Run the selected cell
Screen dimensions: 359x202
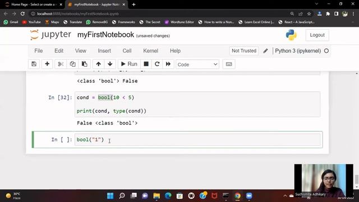pyautogui.click(x=129, y=64)
